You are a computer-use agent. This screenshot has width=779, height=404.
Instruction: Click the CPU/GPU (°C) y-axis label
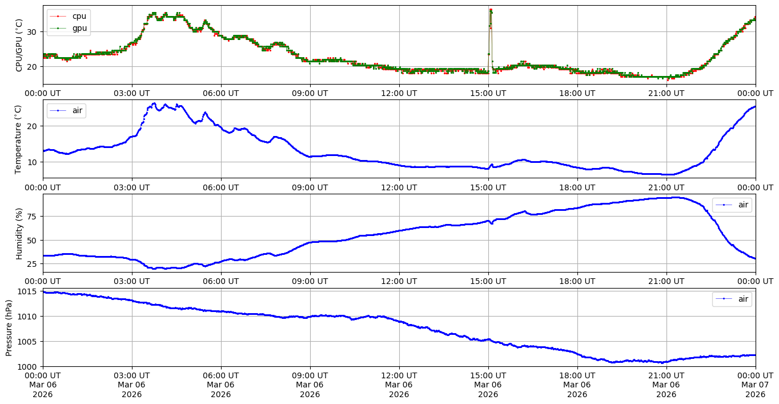19,45
